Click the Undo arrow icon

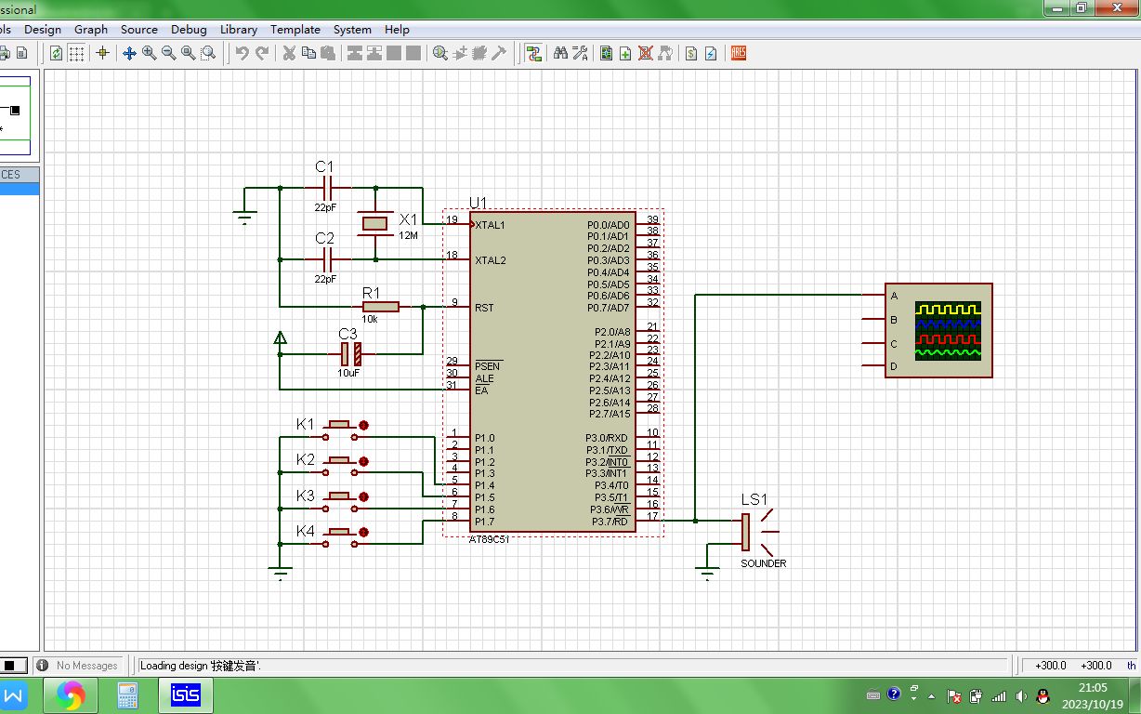242,53
